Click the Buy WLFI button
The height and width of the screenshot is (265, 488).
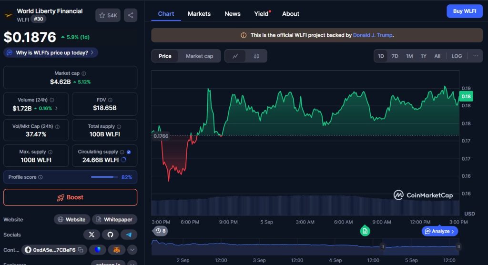pos(464,11)
